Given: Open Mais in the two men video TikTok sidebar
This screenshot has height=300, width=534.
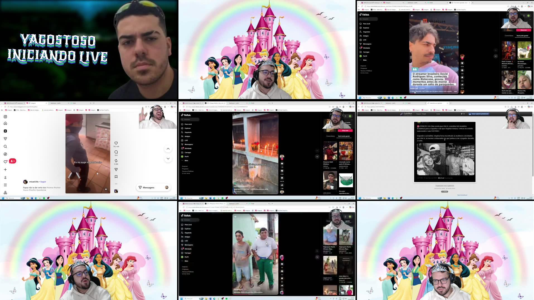Looking at the screenshot, I should 185,261.
